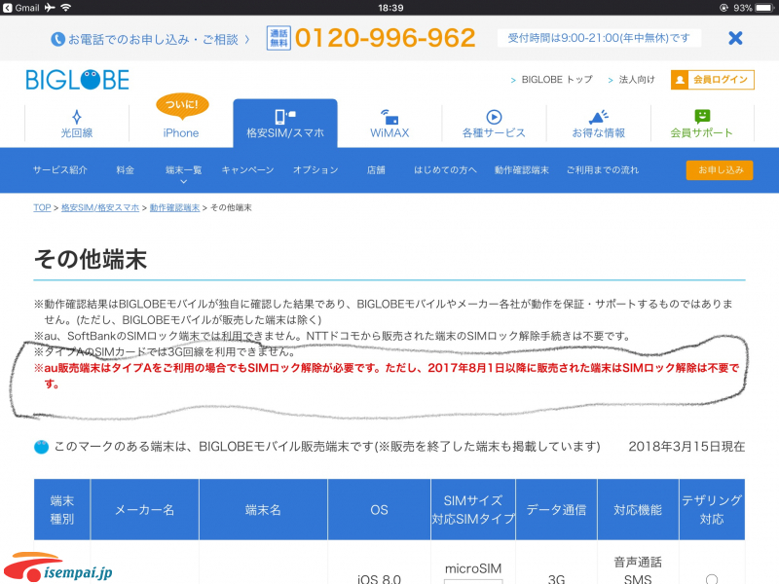779x584 pixels.
Task: Tap the microSIM cell in the table
Action: (473, 568)
